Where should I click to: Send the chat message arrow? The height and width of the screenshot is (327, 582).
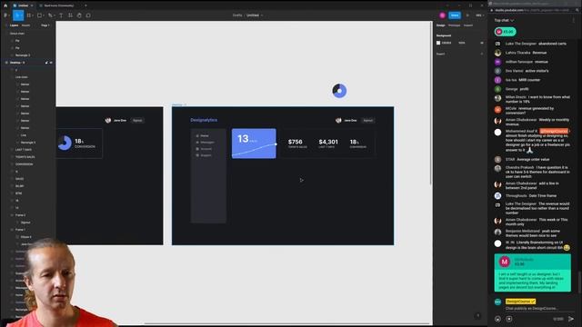point(571,319)
